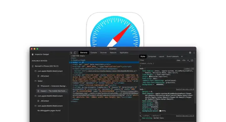
Task: Select 1Password — Extension Background page
Action: tap(54, 86)
